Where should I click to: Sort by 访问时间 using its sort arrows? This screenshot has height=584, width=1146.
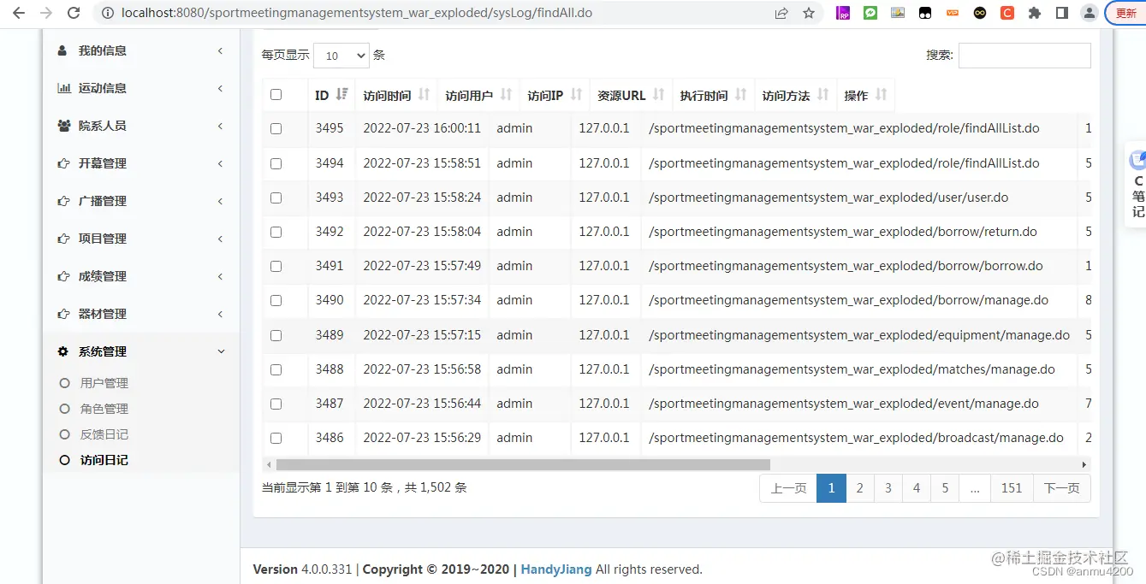[424, 95]
